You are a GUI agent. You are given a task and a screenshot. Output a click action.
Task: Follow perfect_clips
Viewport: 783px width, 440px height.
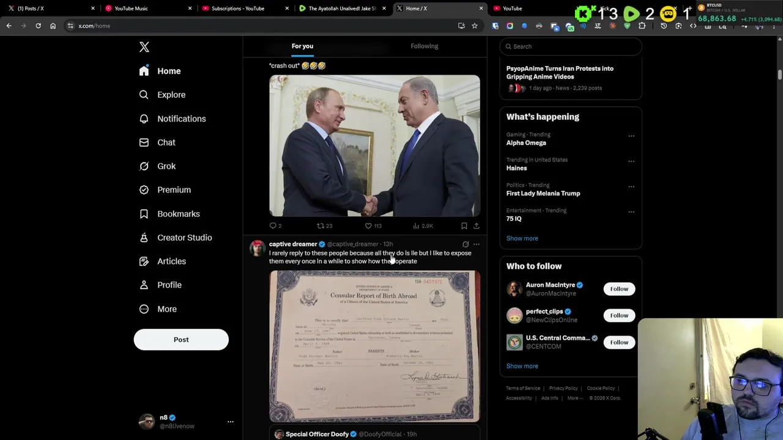tap(619, 315)
